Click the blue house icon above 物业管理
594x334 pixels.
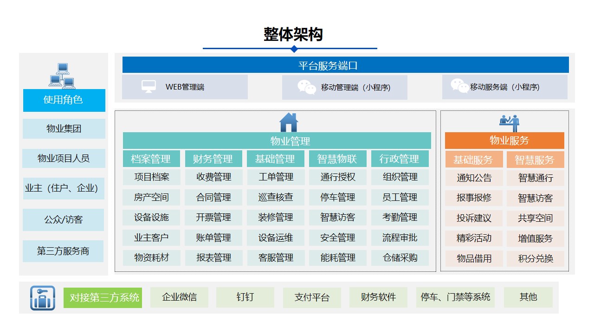[289, 122]
